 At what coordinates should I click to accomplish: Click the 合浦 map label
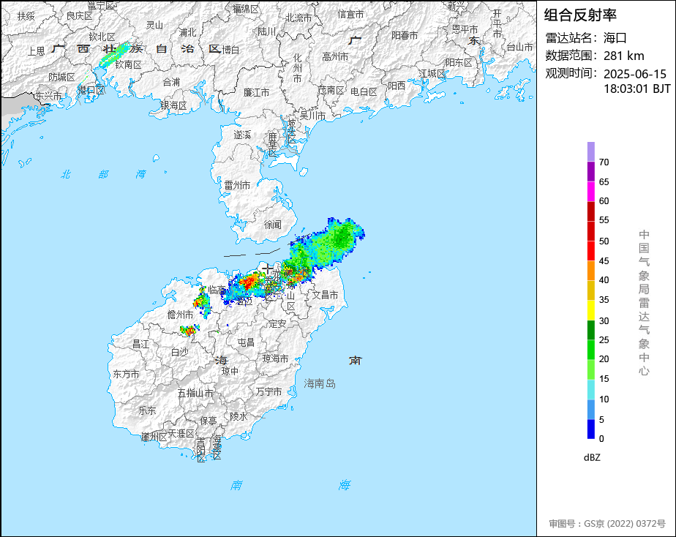[171, 82]
